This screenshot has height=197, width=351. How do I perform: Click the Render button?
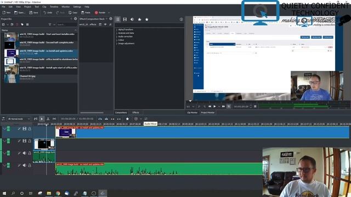(100, 13)
